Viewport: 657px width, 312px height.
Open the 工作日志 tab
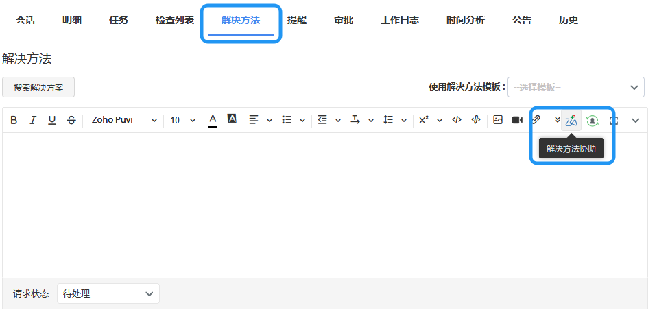click(x=400, y=20)
